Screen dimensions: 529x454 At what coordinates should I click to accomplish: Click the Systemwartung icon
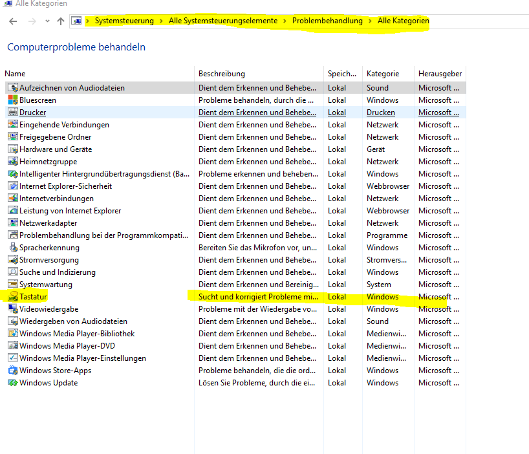(13, 284)
